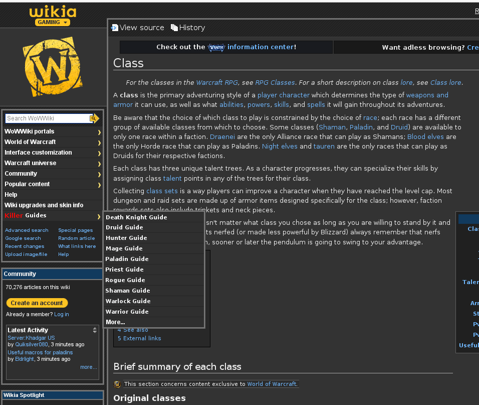
Task: Expand World of Warcraft menu
Action: click(x=53, y=142)
